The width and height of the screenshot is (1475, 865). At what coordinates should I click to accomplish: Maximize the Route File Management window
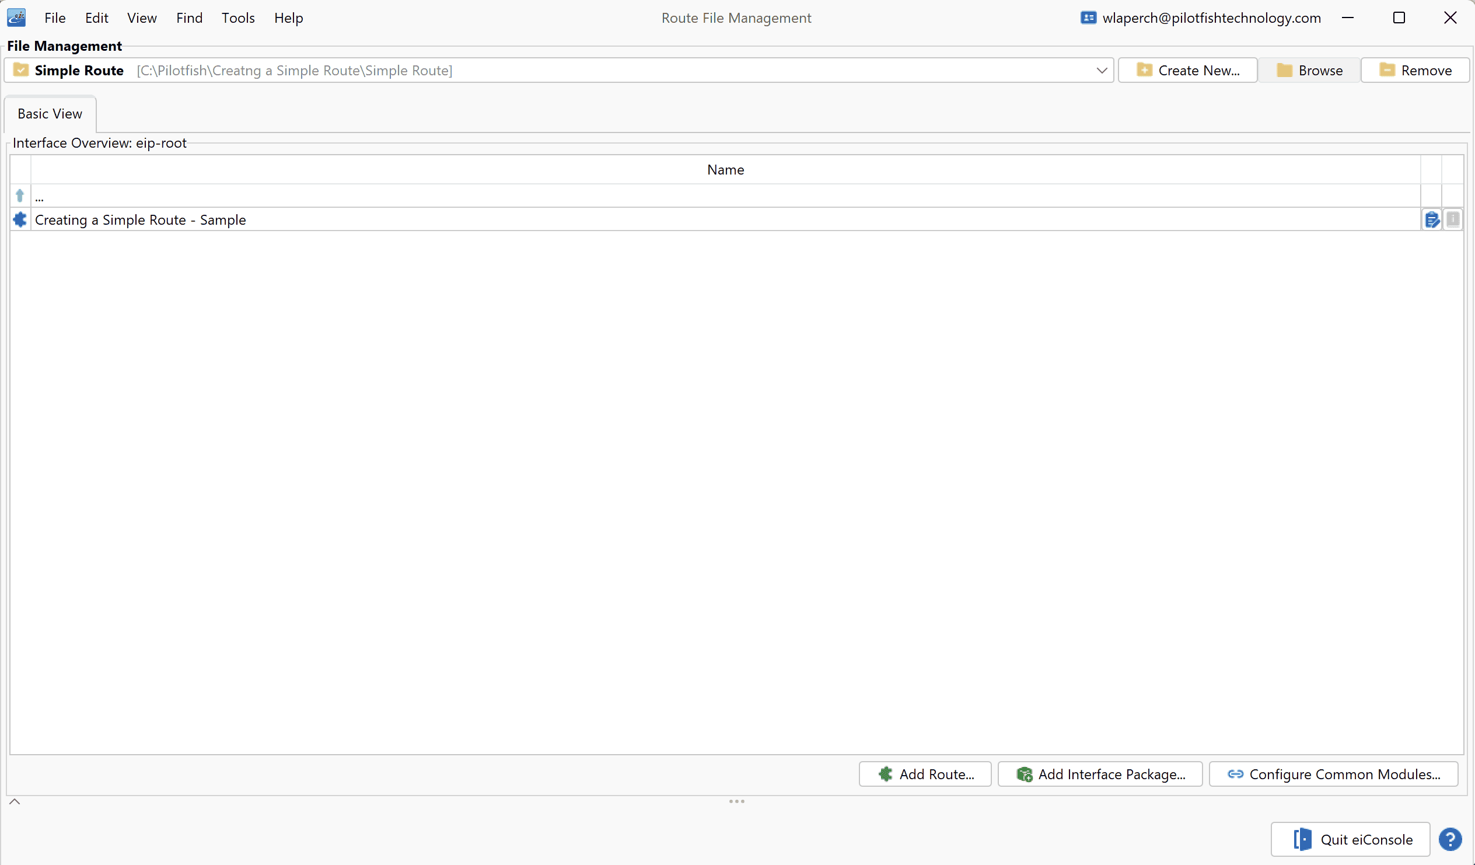click(1399, 18)
